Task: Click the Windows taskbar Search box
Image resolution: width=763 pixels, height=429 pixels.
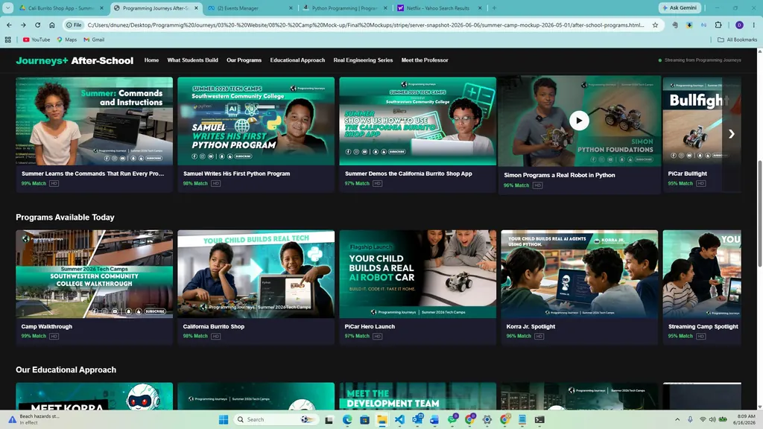Action: (x=275, y=419)
